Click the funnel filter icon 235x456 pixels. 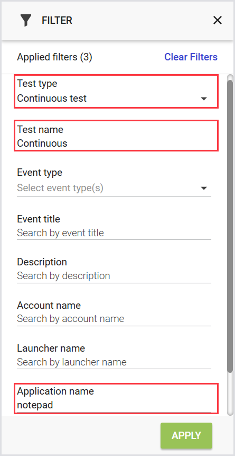click(x=26, y=21)
